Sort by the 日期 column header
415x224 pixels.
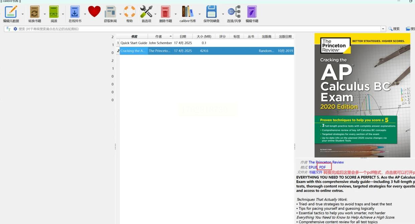coord(183,36)
